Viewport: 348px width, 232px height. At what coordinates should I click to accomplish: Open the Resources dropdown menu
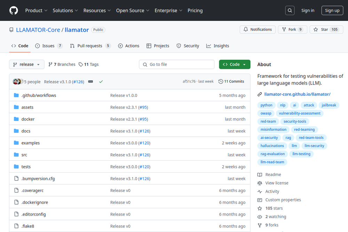click(97, 10)
